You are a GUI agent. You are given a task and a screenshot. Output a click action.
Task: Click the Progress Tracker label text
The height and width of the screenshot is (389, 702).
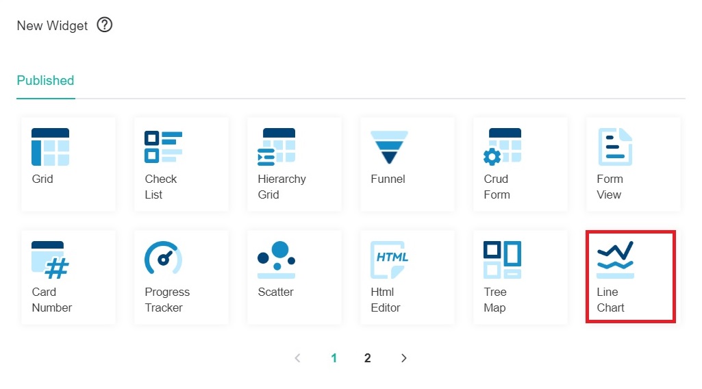point(167,300)
